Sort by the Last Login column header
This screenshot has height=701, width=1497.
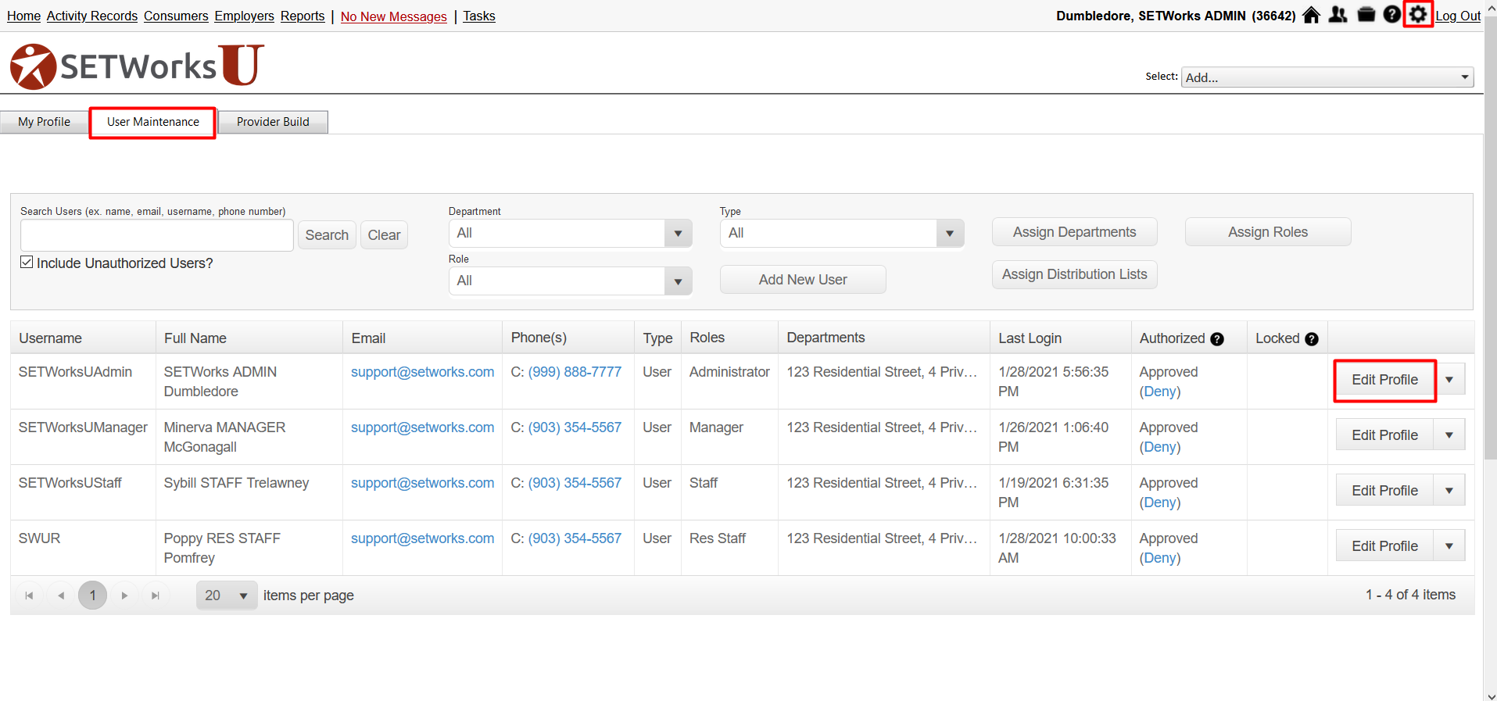tap(1030, 338)
